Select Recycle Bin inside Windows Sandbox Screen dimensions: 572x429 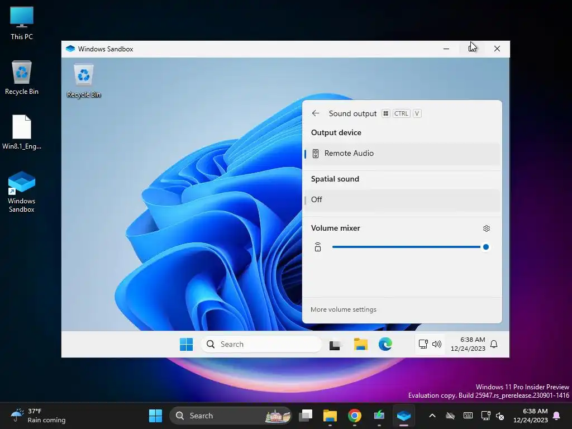coord(84,81)
